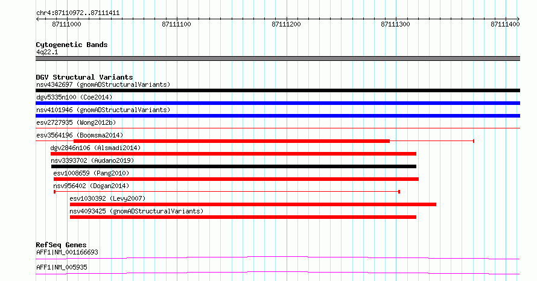Click the nsv956402 right end marker

tap(399, 192)
